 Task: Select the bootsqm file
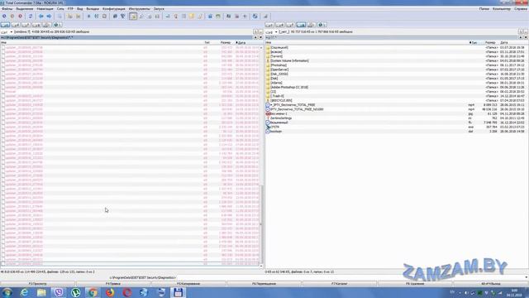[276, 131]
